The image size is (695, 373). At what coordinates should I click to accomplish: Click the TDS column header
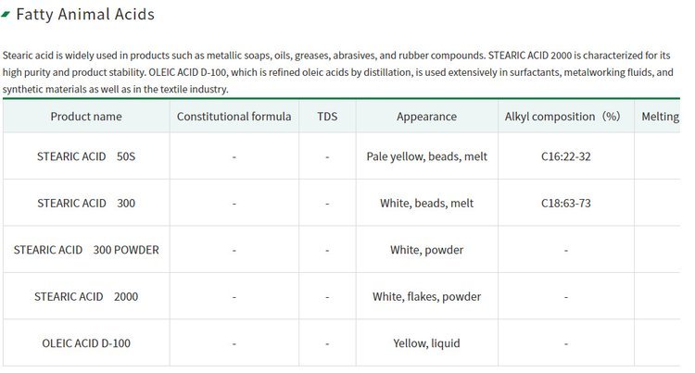pos(327,117)
